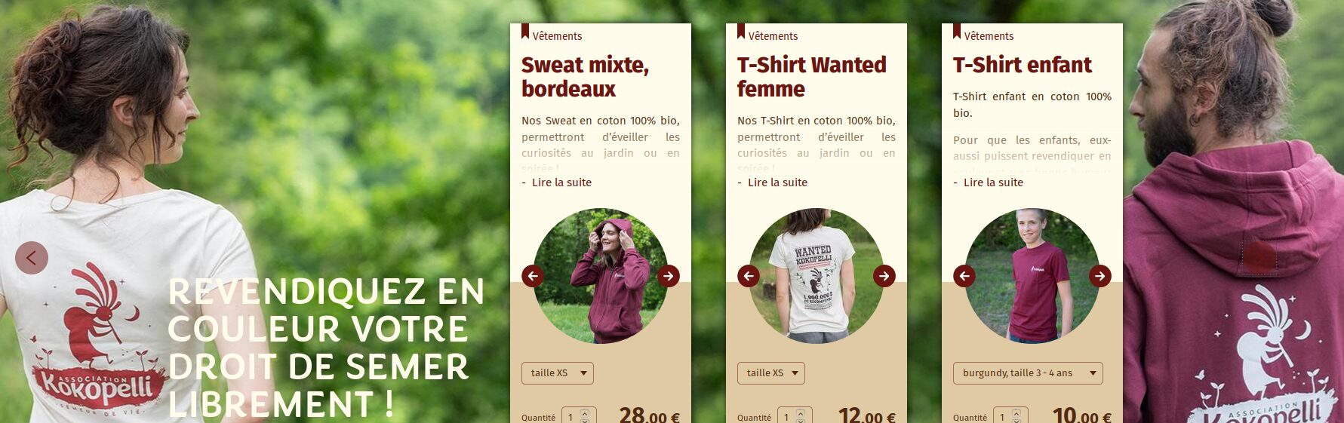Click Lire la suite for T-Shirt enfant
The image size is (1344, 423).
(x=993, y=182)
